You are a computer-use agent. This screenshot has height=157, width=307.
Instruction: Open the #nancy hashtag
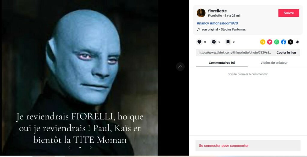tap(203, 23)
